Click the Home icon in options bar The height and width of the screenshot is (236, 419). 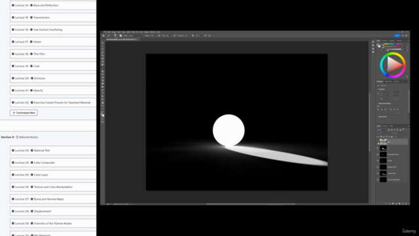pos(103,35)
